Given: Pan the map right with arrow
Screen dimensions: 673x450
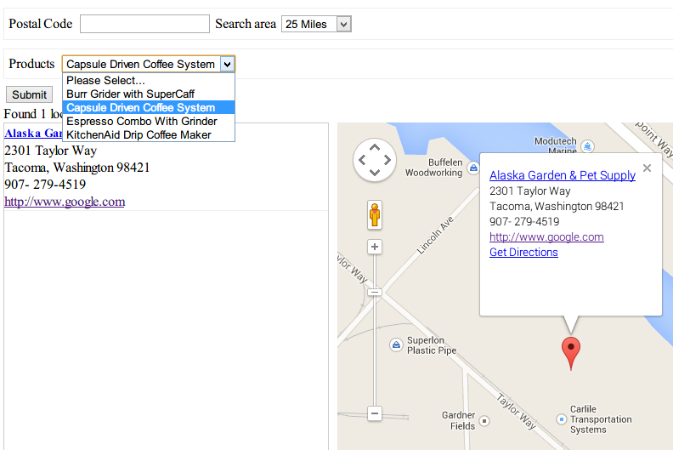Looking at the screenshot, I should [387, 160].
